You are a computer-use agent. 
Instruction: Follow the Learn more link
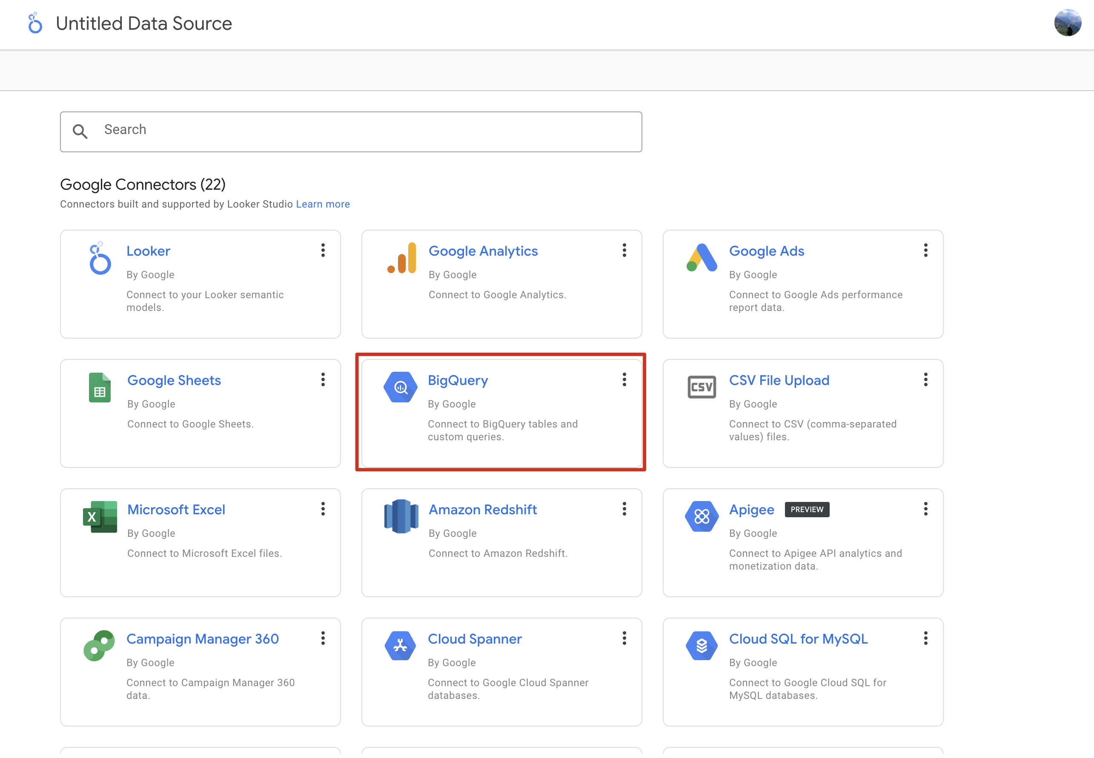tap(323, 204)
